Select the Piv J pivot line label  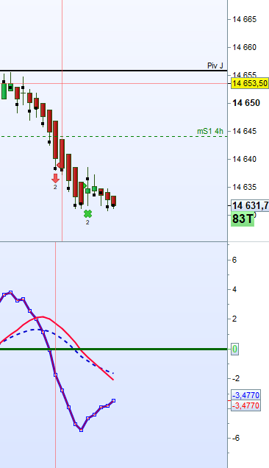click(215, 65)
